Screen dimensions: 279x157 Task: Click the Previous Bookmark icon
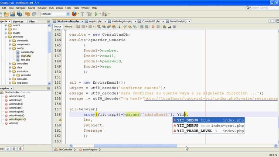coord(125,27)
